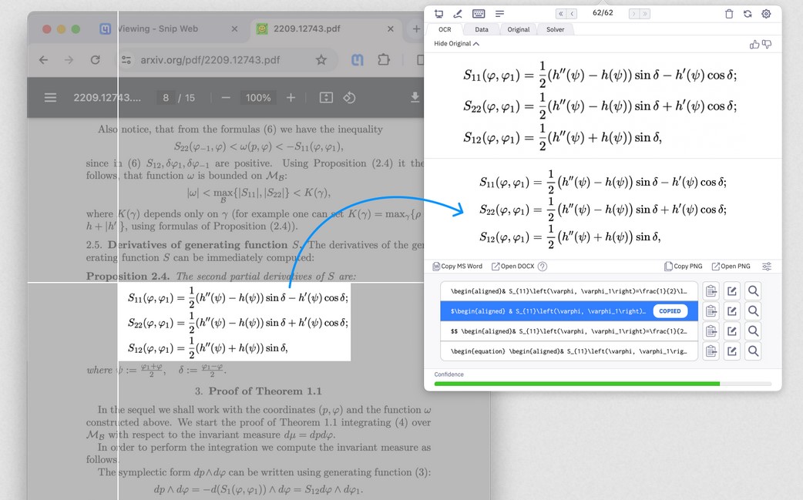Click the refresh sync icon

point(748,14)
